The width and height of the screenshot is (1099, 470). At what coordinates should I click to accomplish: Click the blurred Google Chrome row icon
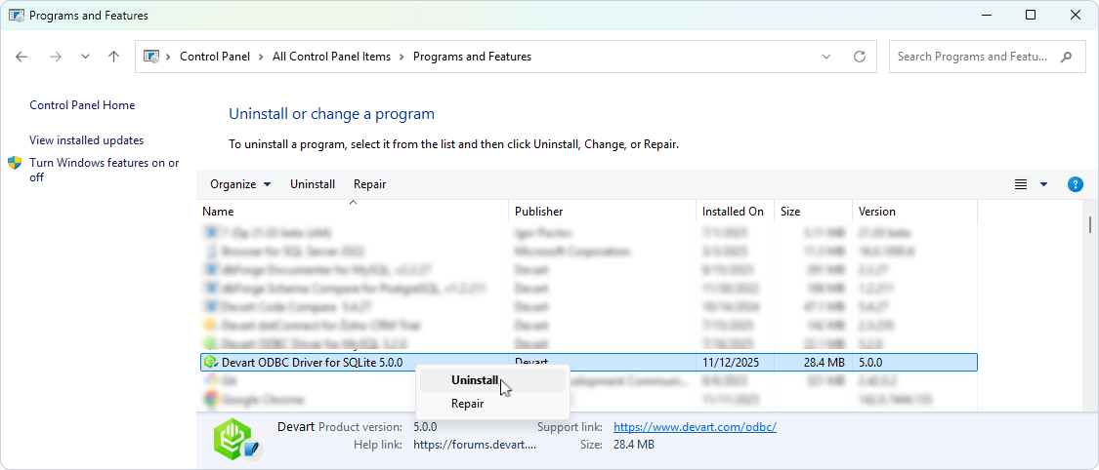(210, 400)
